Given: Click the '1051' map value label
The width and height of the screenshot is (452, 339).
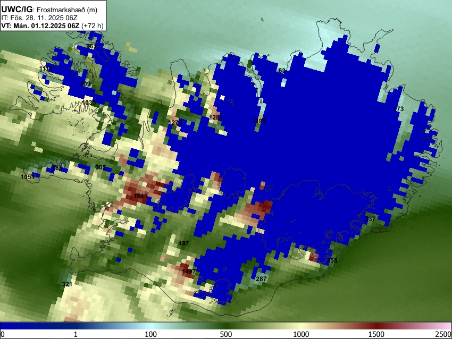Looking at the screenshot, I should (28, 177).
